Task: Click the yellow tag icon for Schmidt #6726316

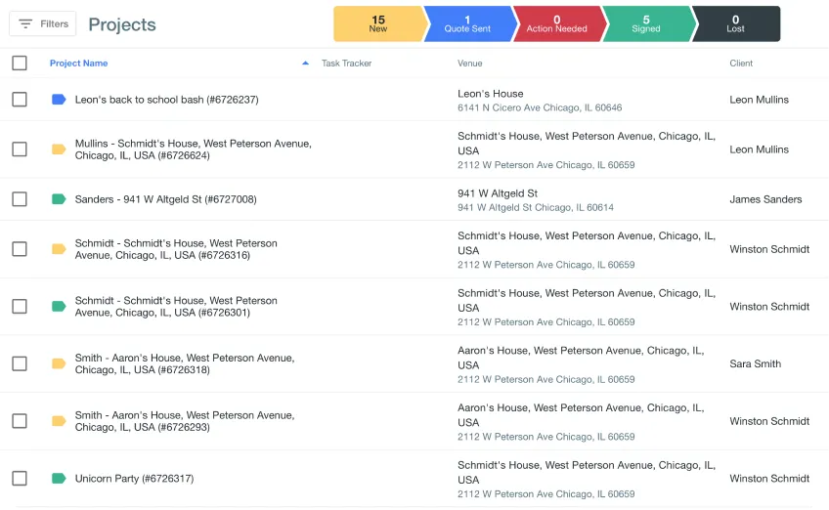Action: click(x=59, y=249)
